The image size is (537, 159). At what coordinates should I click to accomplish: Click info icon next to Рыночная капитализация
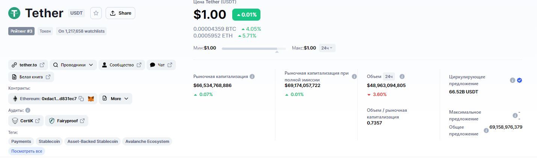(252, 76)
